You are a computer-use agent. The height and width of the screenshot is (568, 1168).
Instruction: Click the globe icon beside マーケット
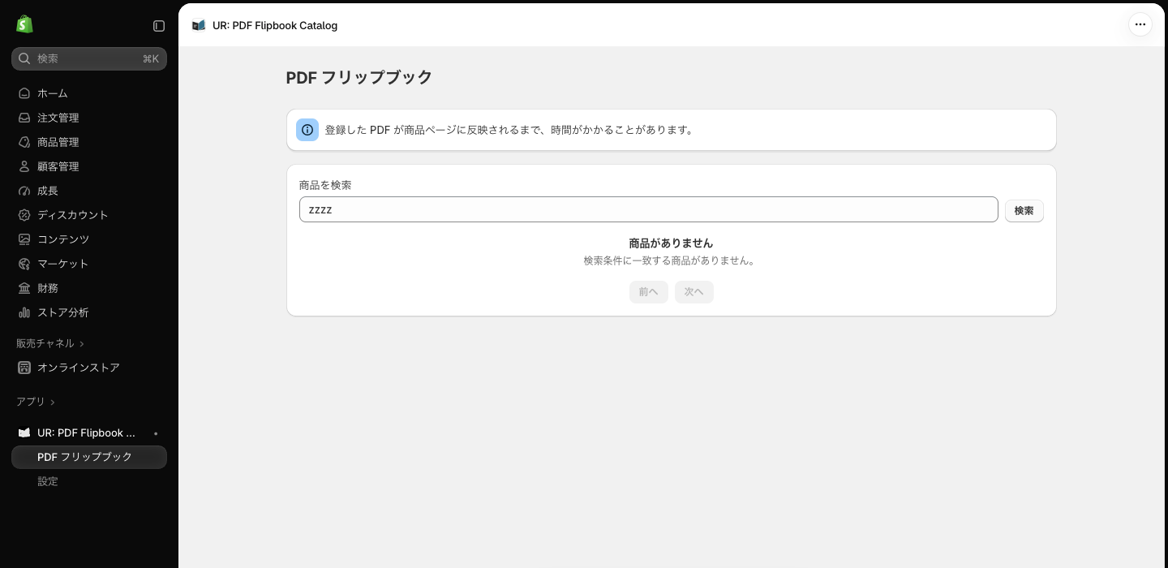[24, 264]
